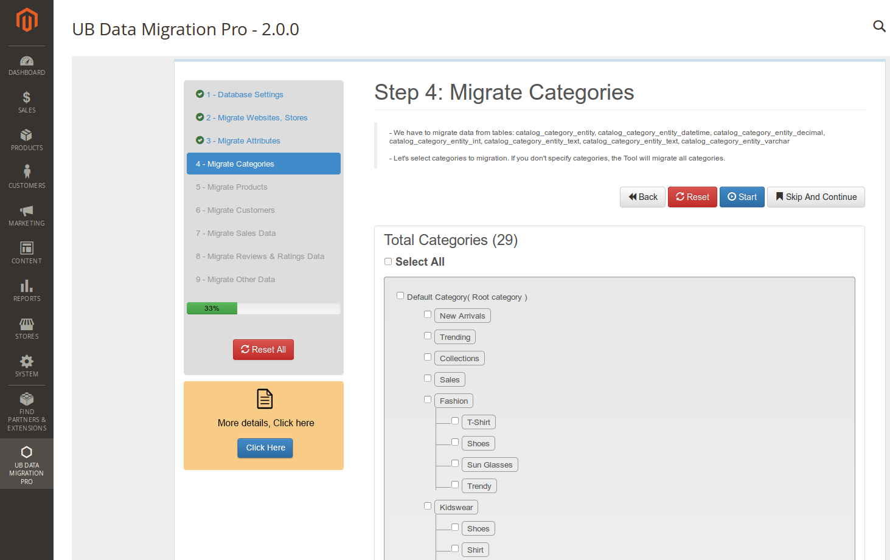Select step 9 - Migrate Other Data
The width and height of the screenshot is (890, 560).
[x=263, y=279]
